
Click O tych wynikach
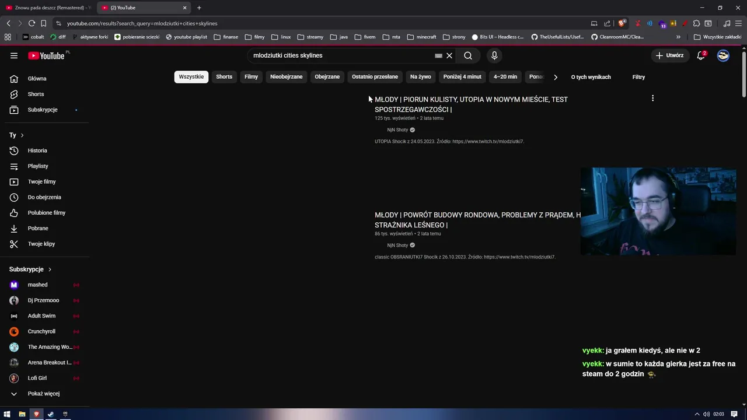point(591,77)
